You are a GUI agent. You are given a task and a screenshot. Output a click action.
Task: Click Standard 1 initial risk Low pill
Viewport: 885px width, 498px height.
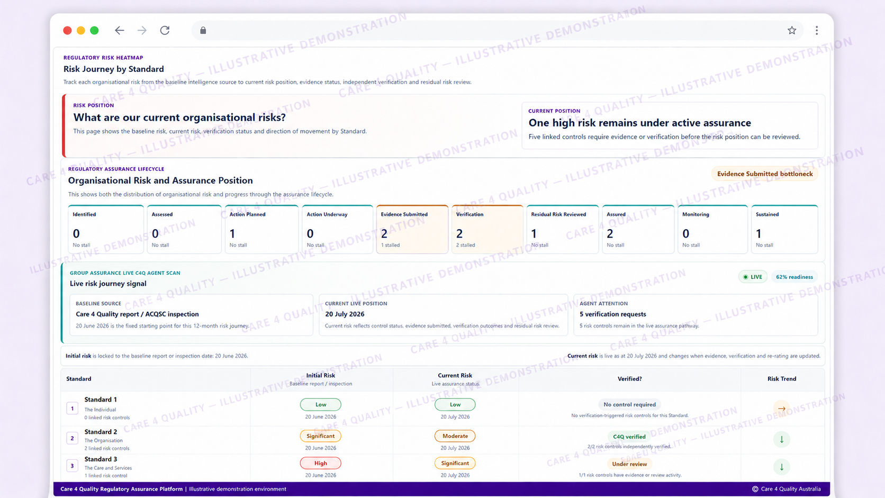pos(321,404)
